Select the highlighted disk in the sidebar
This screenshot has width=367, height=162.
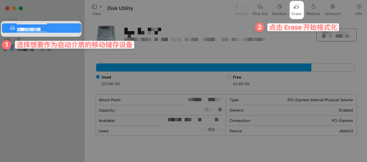coord(41,28)
